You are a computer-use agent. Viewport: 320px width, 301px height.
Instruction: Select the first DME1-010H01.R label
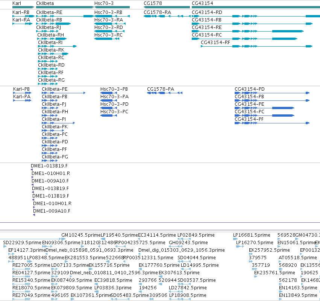(x=51, y=173)
